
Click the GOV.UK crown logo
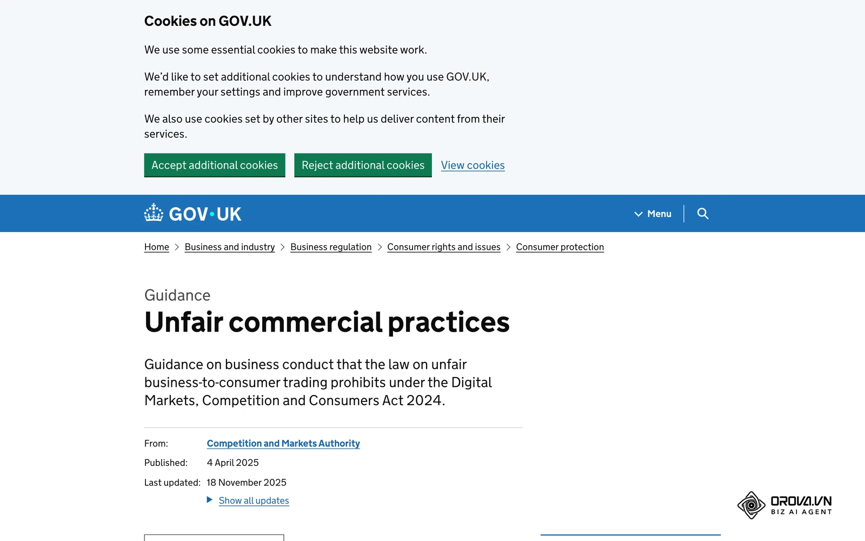pos(154,213)
